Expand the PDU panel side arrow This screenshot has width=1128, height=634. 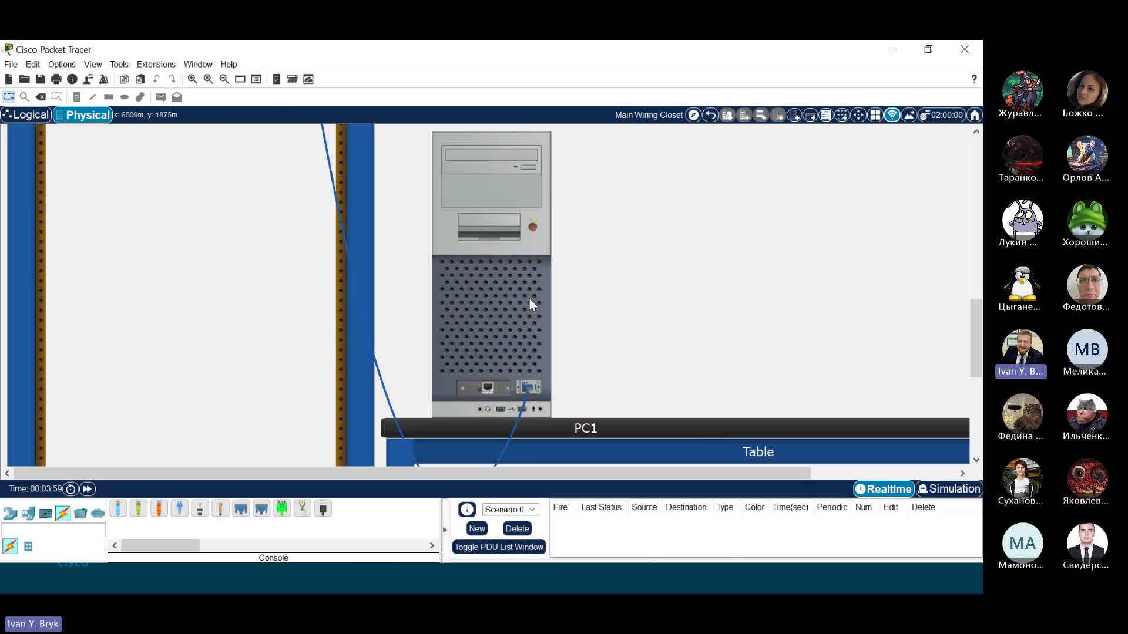pyautogui.click(x=445, y=530)
